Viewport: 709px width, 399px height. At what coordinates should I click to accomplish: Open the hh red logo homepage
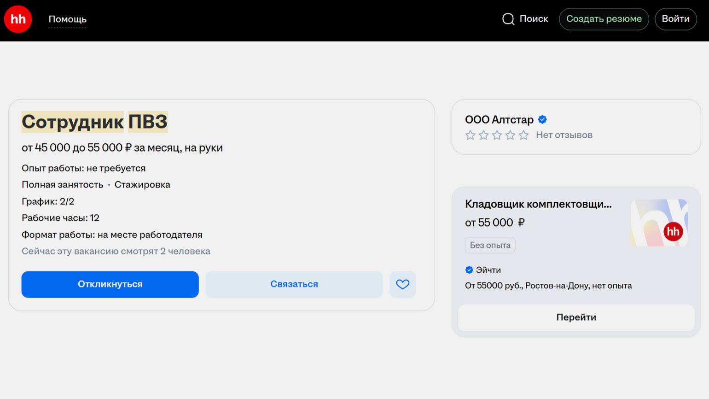[x=18, y=19]
